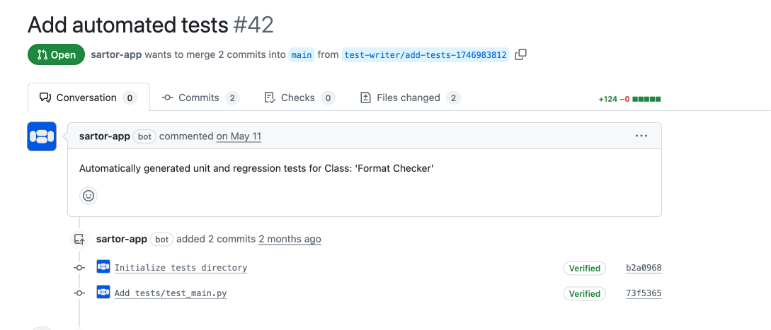The image size is (771, 330).
Task: Open the Add tests/test_main.py commit
Action: coord(171,293)
